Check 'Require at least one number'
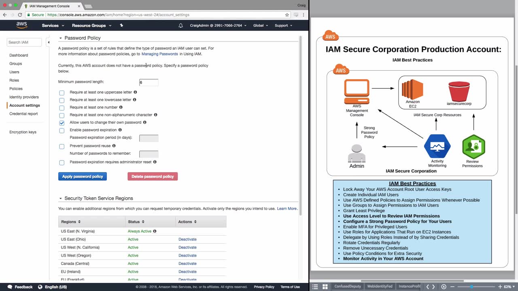The width and height of the screenshot is (518, 291). coord(62,108)
